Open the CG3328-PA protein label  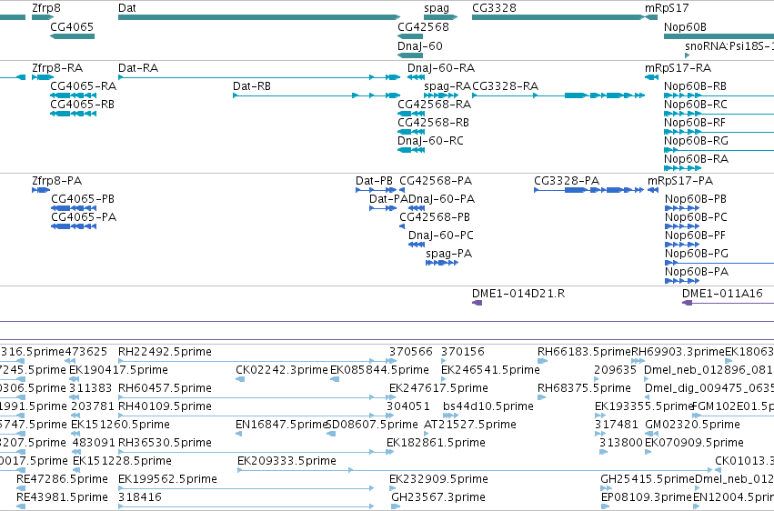click(x=567, y=181)
